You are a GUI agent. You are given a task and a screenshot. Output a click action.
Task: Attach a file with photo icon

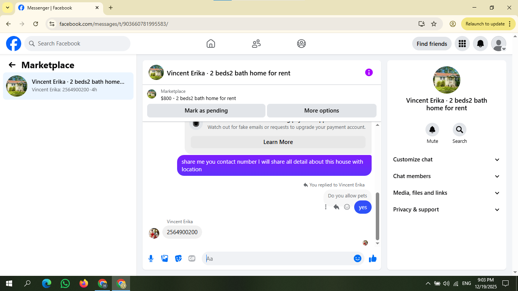coord(165,258)
